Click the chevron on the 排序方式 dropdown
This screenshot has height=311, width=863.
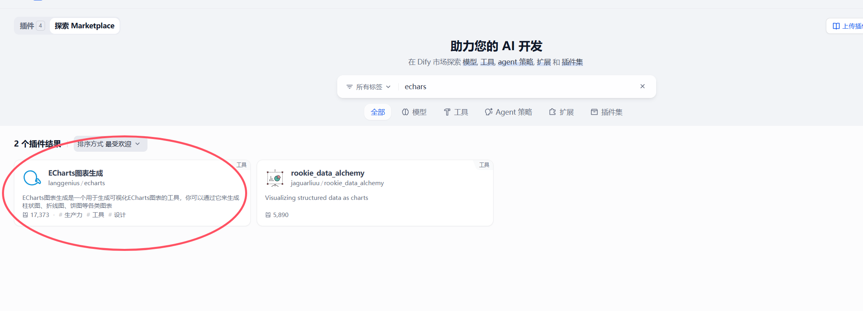[x=138, y=144]
